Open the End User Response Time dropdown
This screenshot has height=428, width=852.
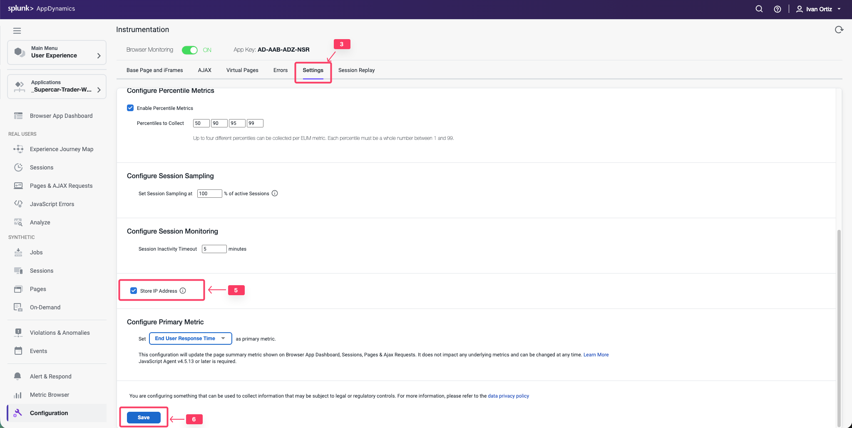(x=190, y=338)
